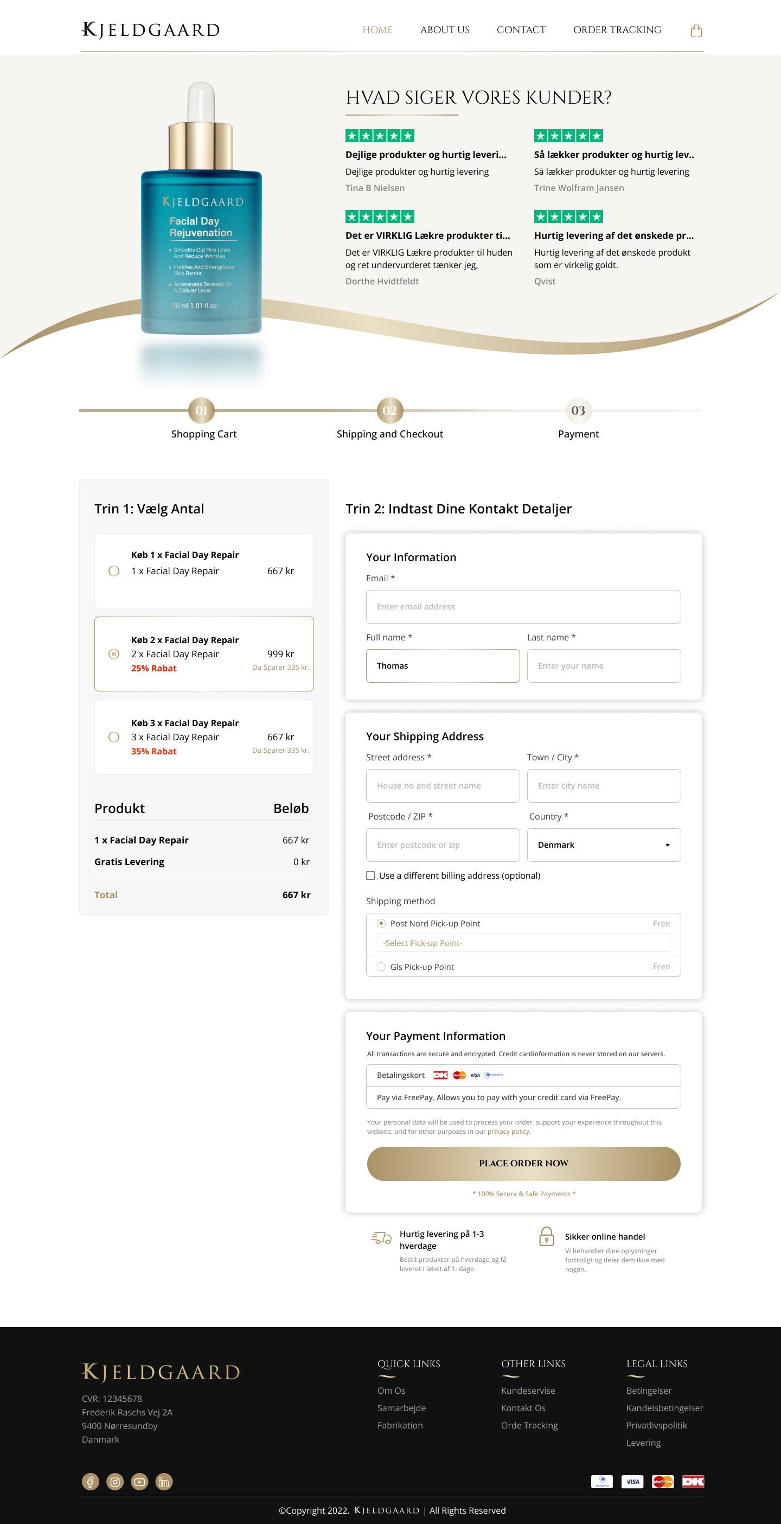Choose Gls Pick-up Point shipping method

tap(381, 967)
